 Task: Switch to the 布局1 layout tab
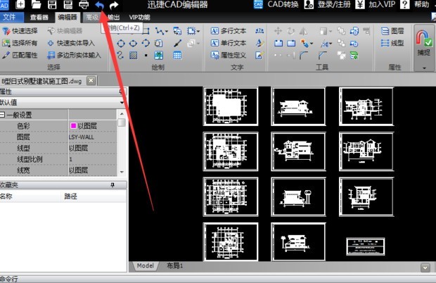(174, 265)
